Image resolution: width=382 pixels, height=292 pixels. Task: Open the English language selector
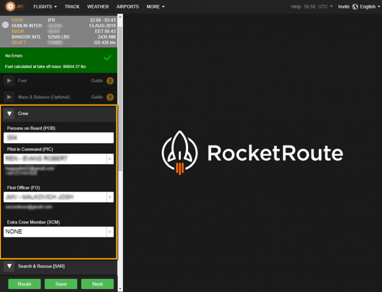click(370, 7)
